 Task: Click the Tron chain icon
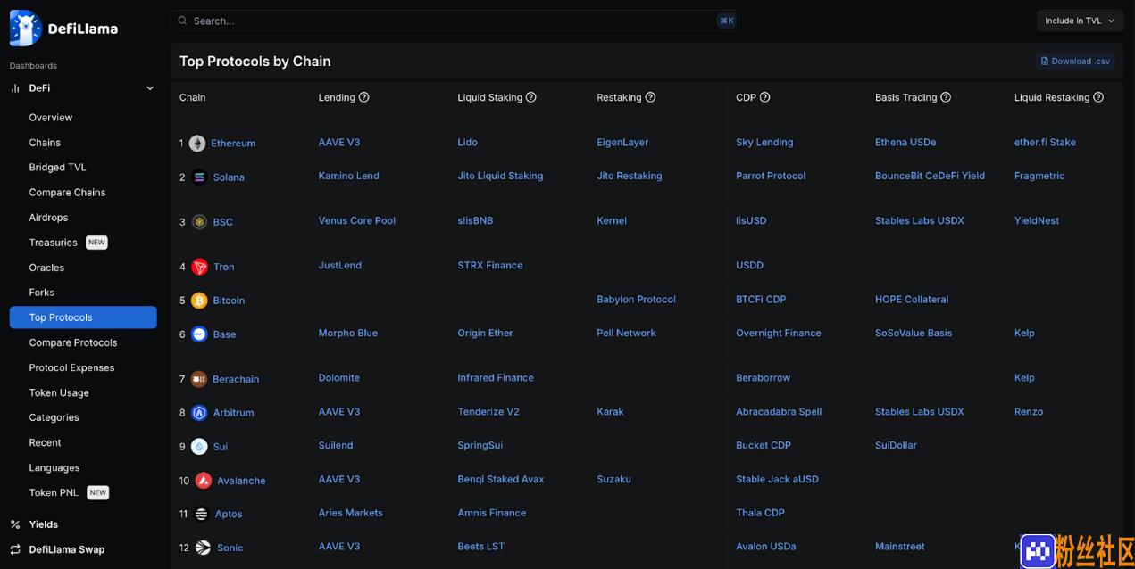[199, 267]
